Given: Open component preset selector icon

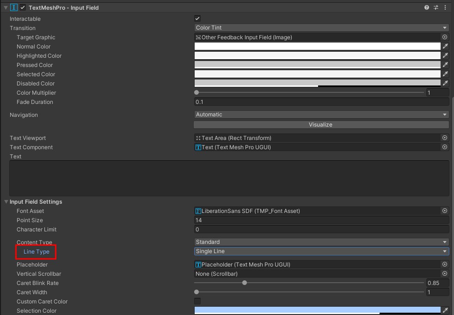Looking at the screenshot, I should (x=436, y=7).
